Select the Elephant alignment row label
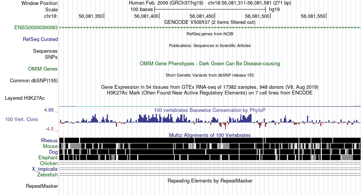The height and width of the screenshot is (195, 361). [48, 157]
